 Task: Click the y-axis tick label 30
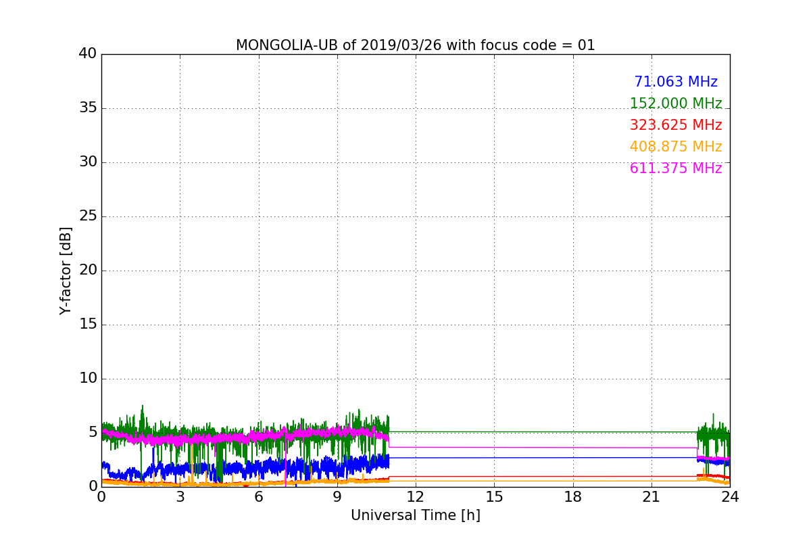point(87,162)
